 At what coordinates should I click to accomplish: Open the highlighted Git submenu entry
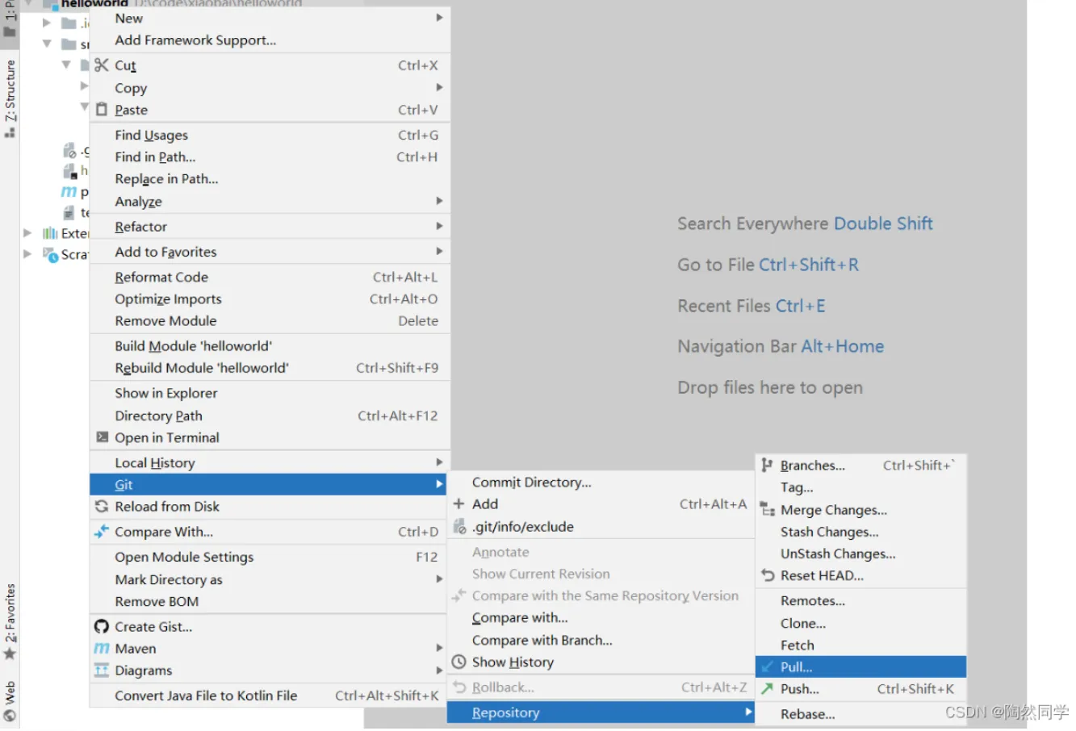coord(270,485)
